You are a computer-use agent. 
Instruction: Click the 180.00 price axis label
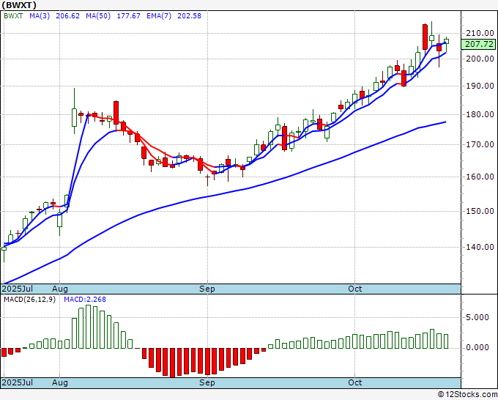(x=480, y=114)
